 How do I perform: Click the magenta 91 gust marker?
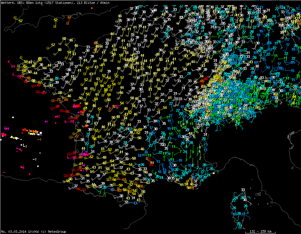pos(13,67)
